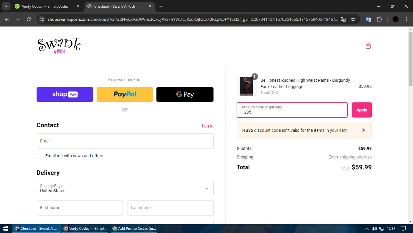Viewport: 413px width, 233px height.
Task: Expand the Country/Region dropdown
Action: (x=125, y=188)
